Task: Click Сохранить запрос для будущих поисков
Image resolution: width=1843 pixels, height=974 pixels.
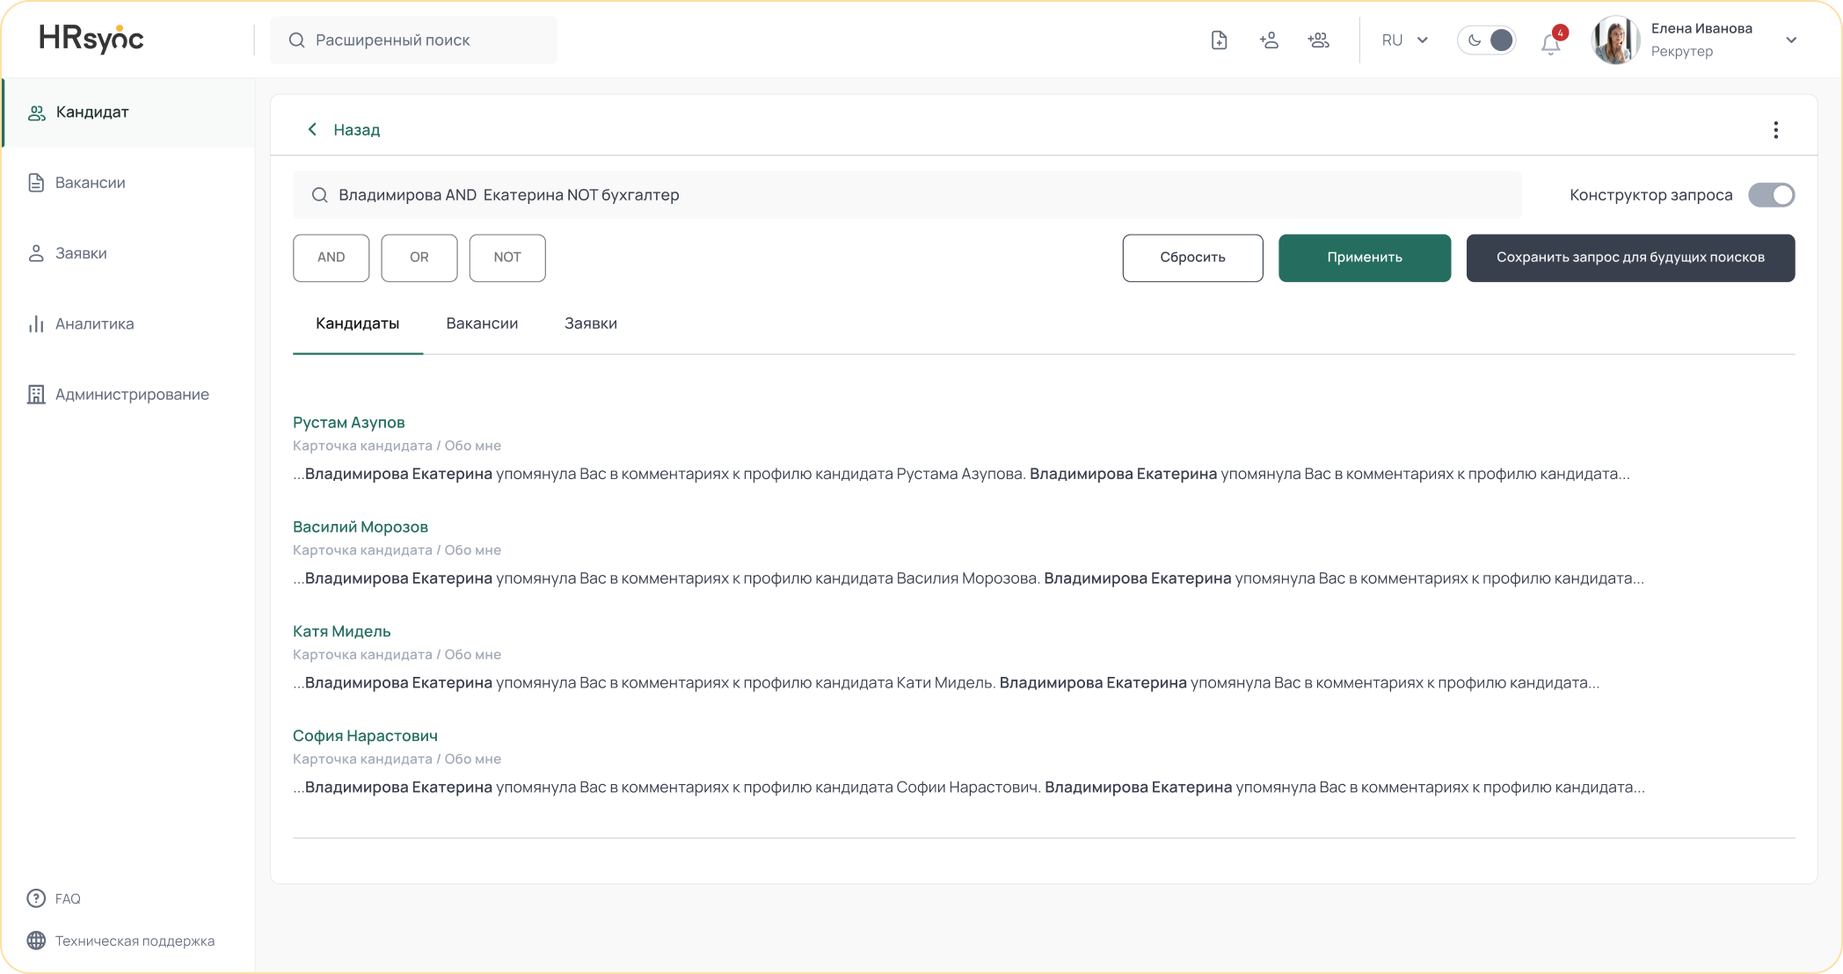Action: 1630,258
